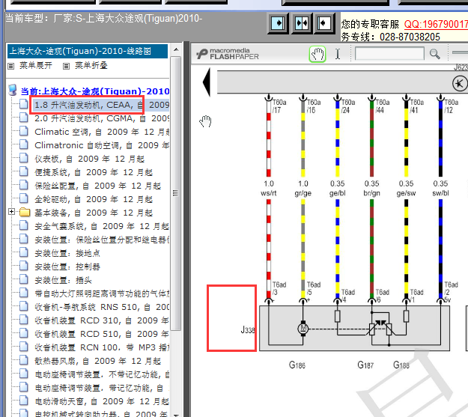Click the T60a/17 connector label

coord(279,106)
